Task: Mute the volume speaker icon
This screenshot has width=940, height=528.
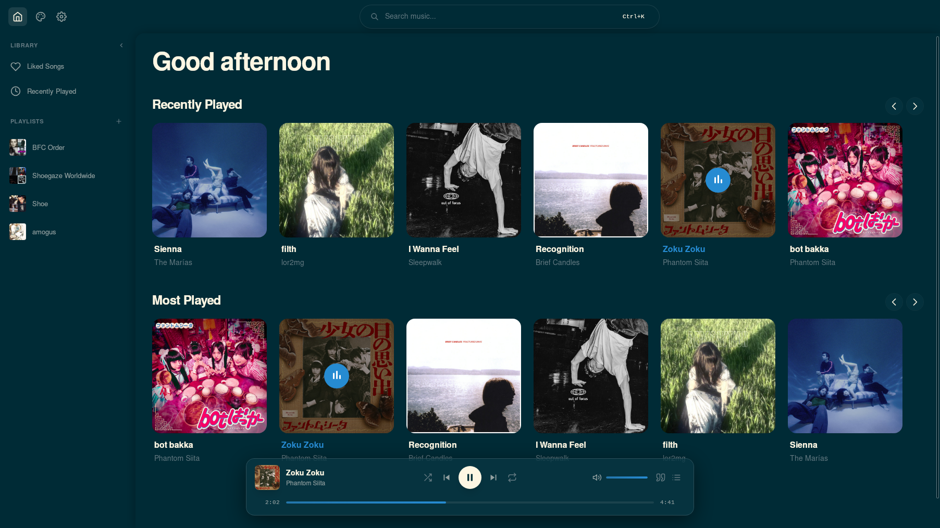Action: tap(597, 477)
